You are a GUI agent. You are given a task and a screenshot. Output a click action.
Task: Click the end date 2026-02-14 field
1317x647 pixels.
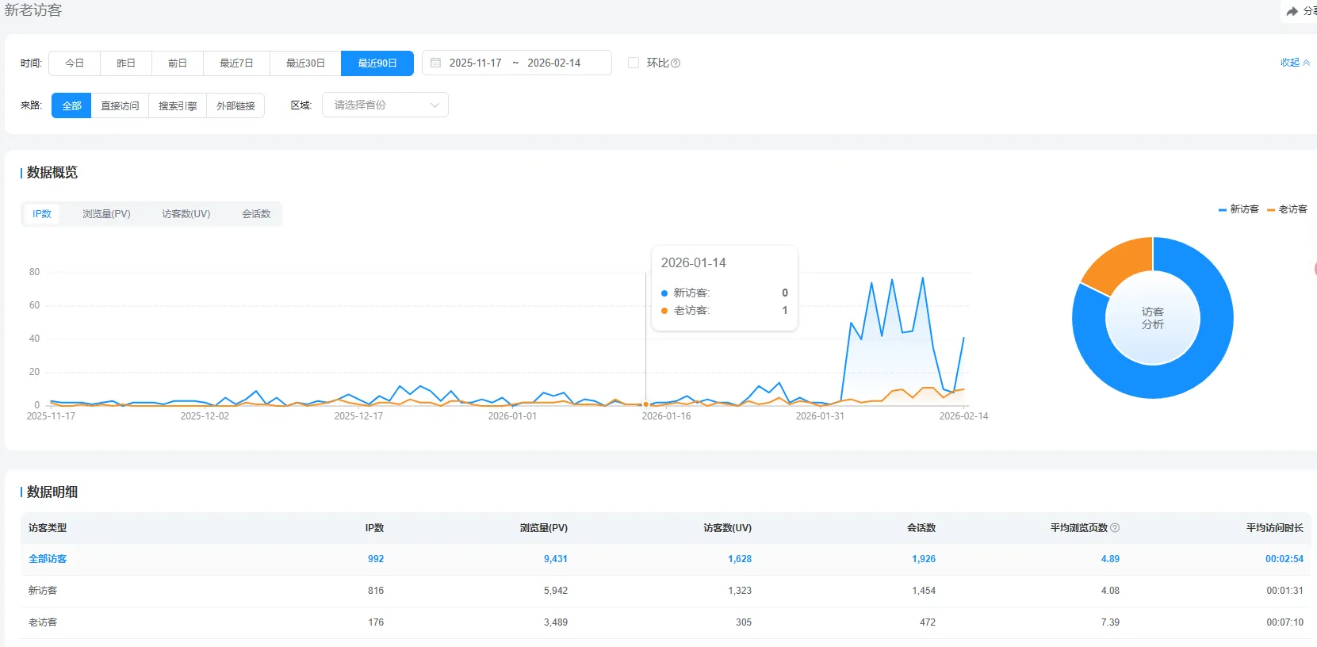click(553, 63)
